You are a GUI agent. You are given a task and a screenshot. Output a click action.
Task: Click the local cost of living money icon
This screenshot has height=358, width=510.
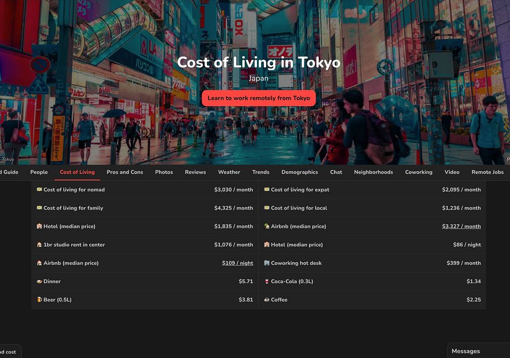click(x=267, y=208)
